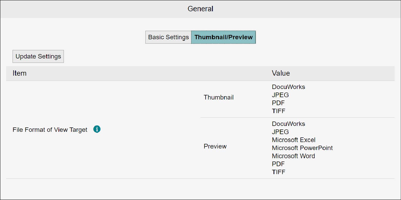Click Microsoft Word in the Preview list
Viewport: 401px width, 200px height.
point(293,156)
